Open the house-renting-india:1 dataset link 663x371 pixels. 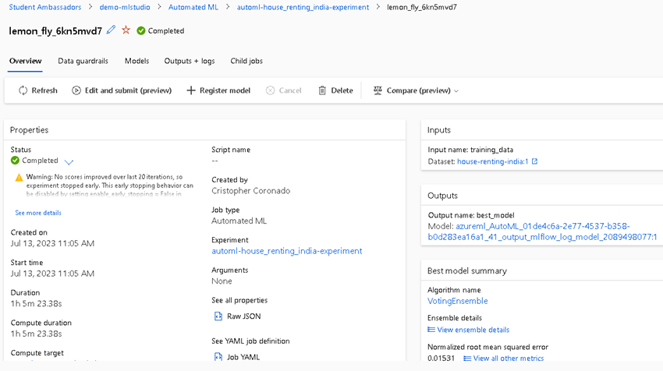[x=493, y=161]
